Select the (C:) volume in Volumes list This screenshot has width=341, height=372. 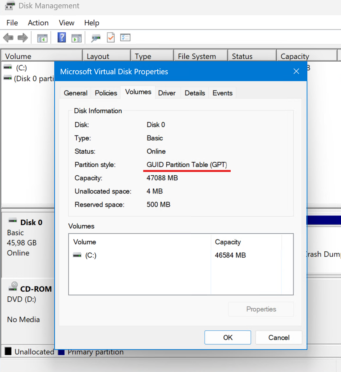pos(90,255)
